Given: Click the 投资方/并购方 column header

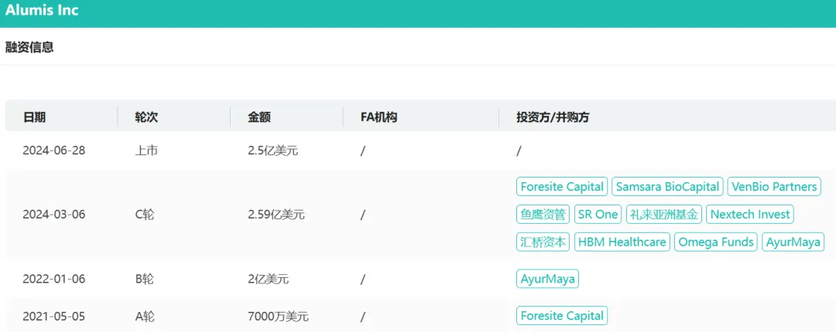Looking at the screenshot, I should coord(553,117).
